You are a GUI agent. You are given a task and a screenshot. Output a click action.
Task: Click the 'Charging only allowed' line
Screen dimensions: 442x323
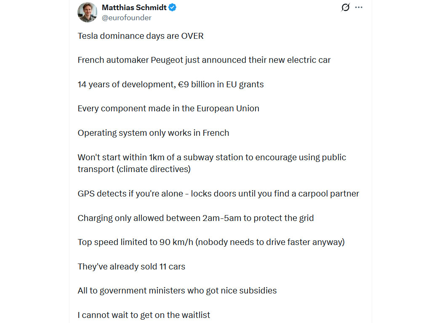coord(195,218)
